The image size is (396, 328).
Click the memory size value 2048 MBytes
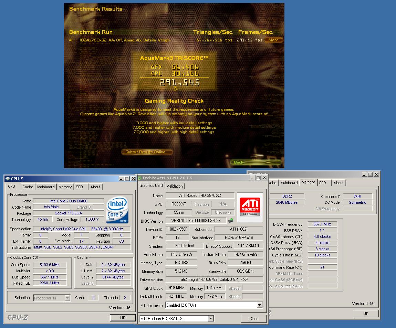287,202
